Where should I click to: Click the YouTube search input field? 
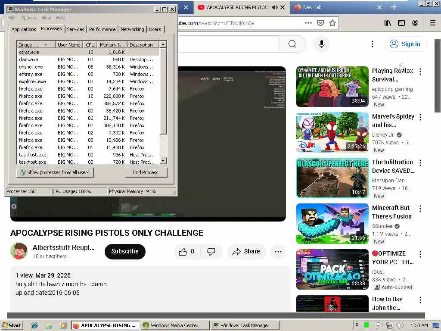[228, 44]
